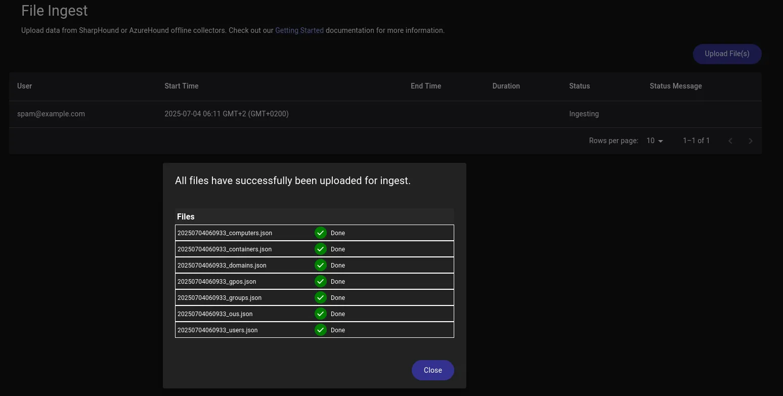Click the Ingesting status cell

click(x=584, y=114)
